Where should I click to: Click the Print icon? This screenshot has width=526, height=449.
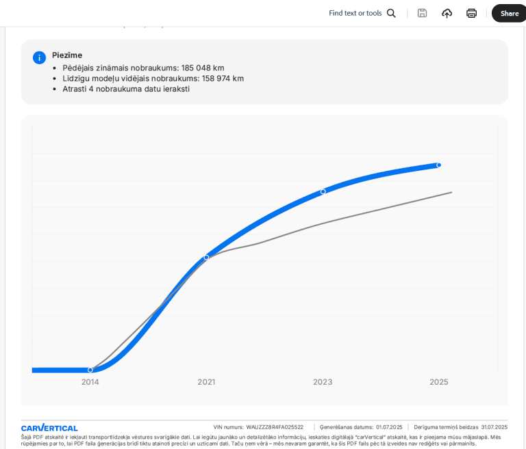471,13
